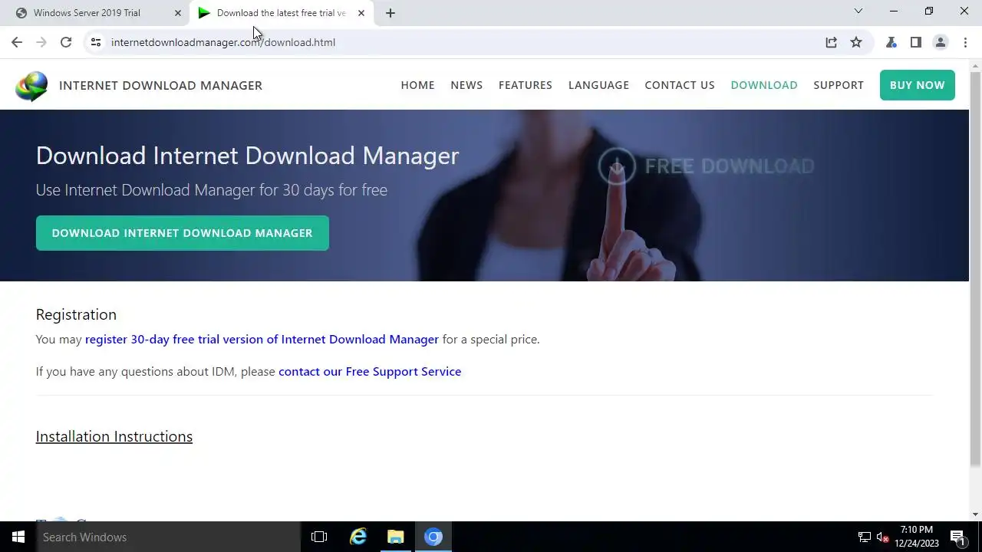Bookmark this page with star icon
Image resolution: width=982 pixels, height=552 pixels.
point(856,42)
